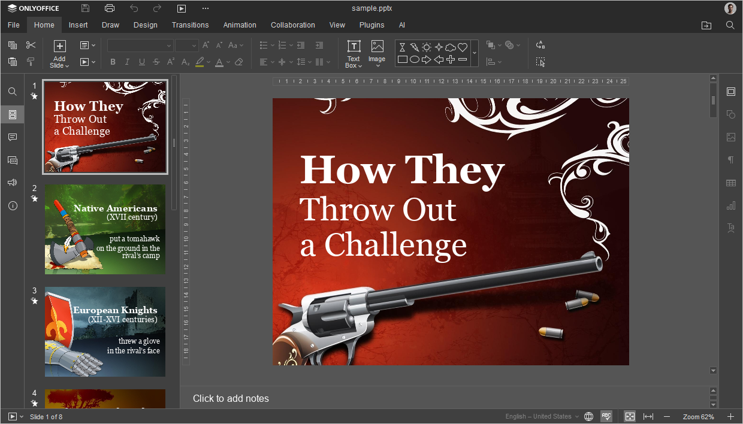
Task: Select the Native Americans slide thumbnail
Action: click(x=105, y=229)
